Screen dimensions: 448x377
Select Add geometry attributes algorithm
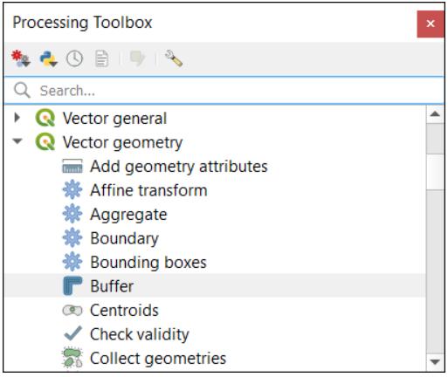(179, 167)
